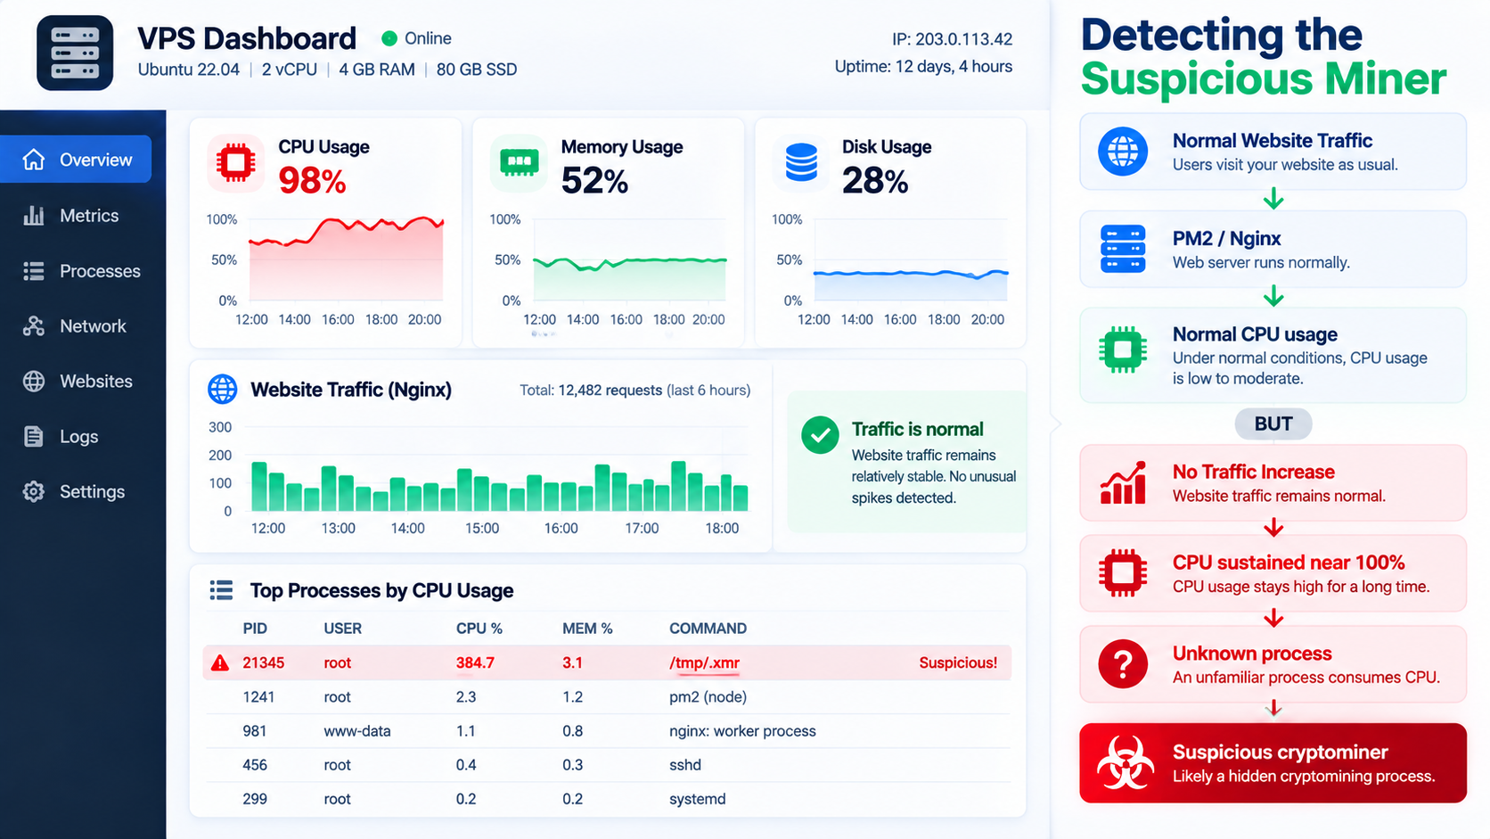The width and height of the screenshot is (1490, 839).
Task: Click the 28% disk usage value
Action: (875, 181)
